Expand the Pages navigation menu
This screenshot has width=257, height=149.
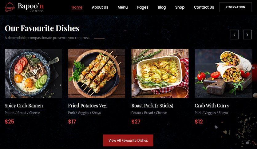click(143, 7)
